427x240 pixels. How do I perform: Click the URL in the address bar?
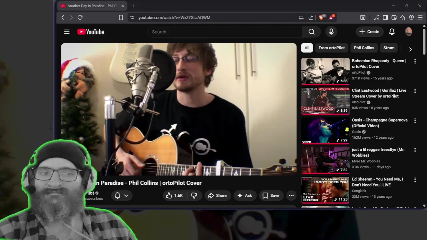click(174, 17)
